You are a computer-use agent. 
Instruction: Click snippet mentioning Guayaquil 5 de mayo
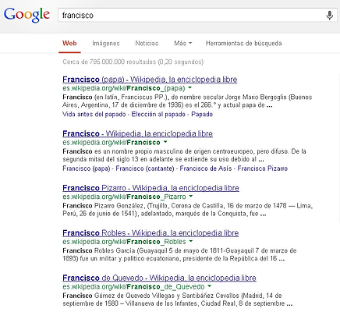pos(179,254)
